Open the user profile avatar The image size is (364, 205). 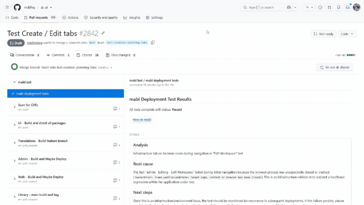(x=356, y=8)
